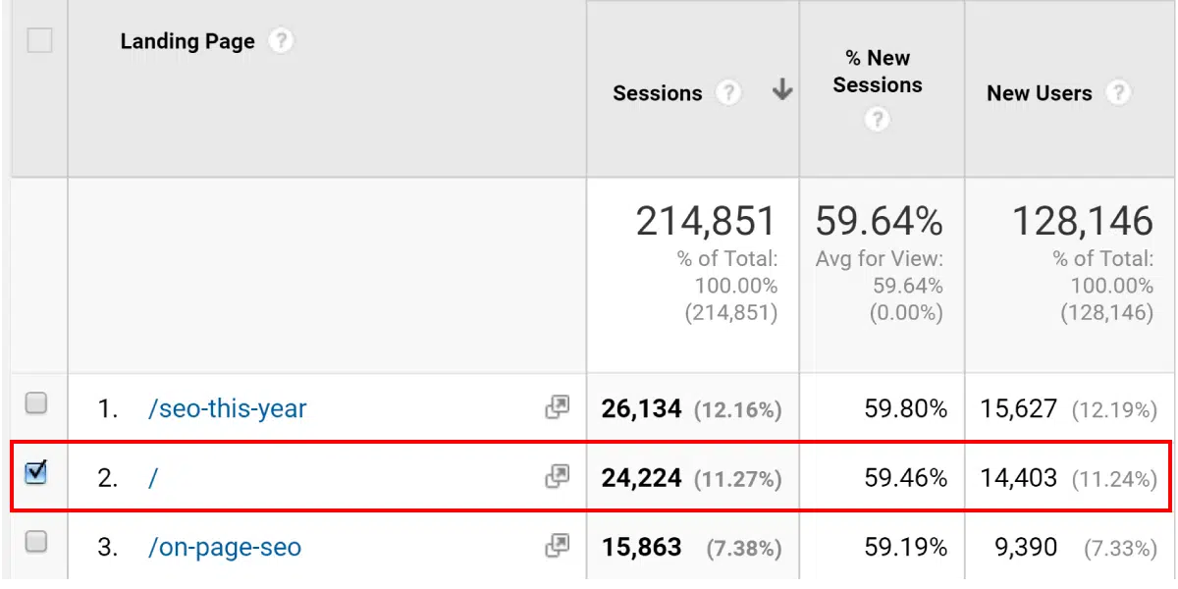Check the /on-page-seo row checkbox

pyautogui.click(x=36, y=542)
